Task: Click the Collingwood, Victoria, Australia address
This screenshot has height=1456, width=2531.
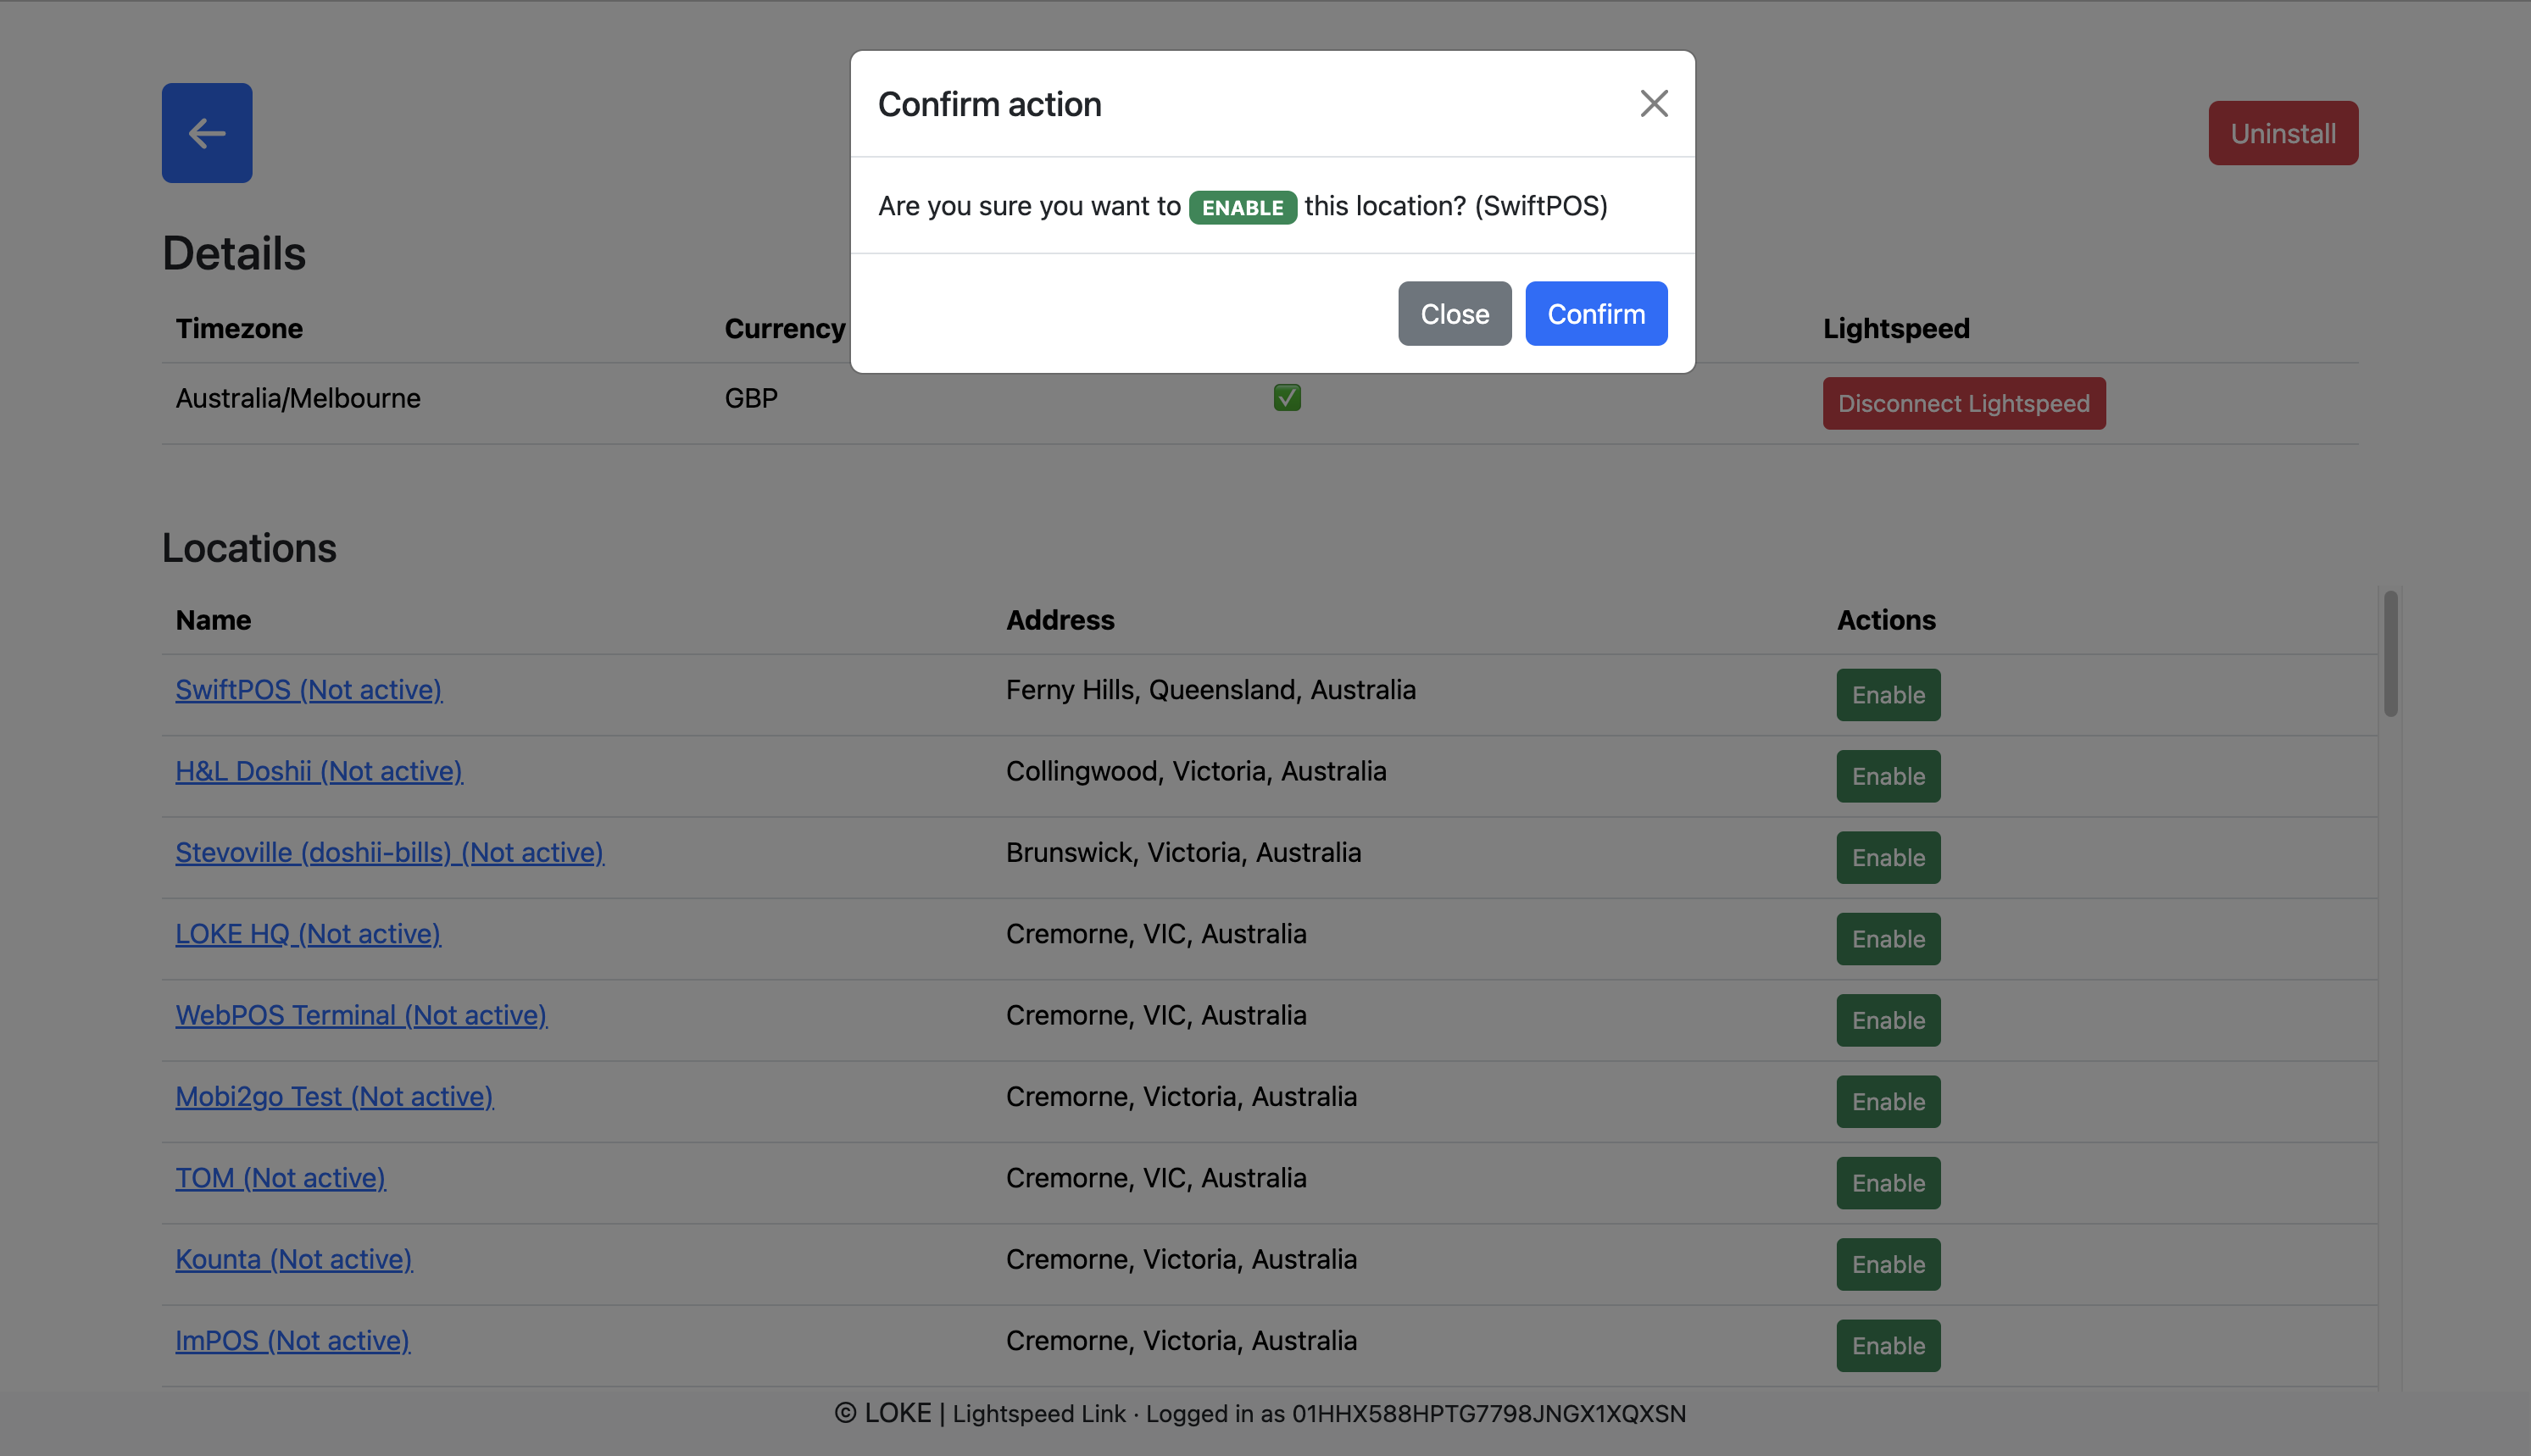Action: [x=1196, y=771]
